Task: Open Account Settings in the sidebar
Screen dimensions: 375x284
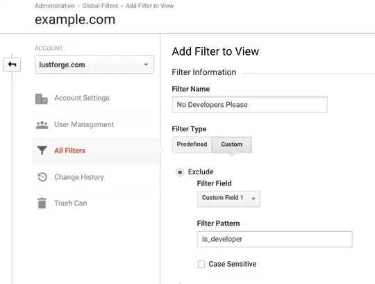Action: tap(82, 98)
